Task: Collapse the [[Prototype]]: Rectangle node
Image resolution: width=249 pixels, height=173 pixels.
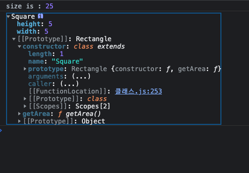Action: pyautogui.click(x=14, y=39)
